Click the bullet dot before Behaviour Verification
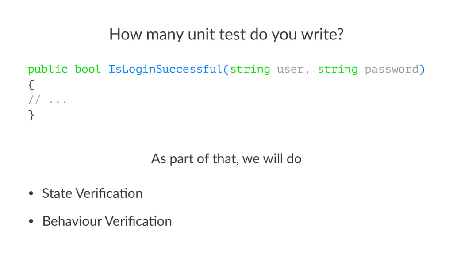This screenshot has height=255, width=453. pyautogui.click(x=31, y=221)
